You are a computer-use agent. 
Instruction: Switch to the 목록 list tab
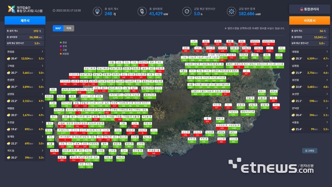pos(69,28)
